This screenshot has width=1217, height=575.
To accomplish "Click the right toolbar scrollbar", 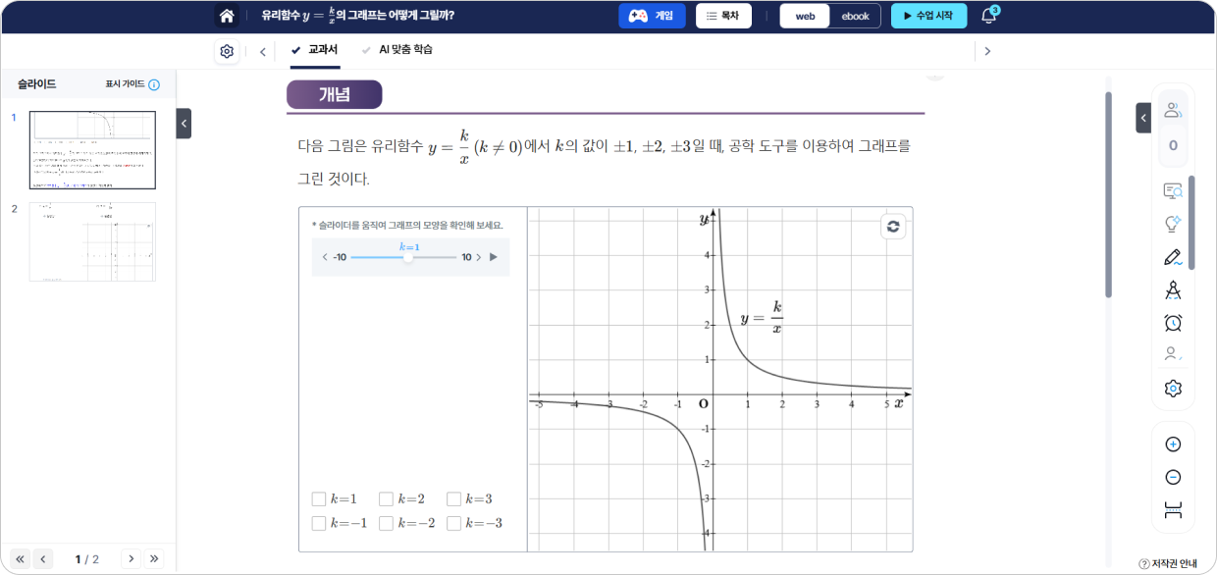I will pos(1191,223).
